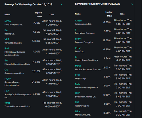Select the 3.50% implied move for PG&E
This screenshot has width=142, height=118.
[x=107, y=76]
